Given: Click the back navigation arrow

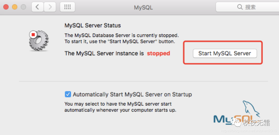Looking at the screenshot, I should (37, 7).
